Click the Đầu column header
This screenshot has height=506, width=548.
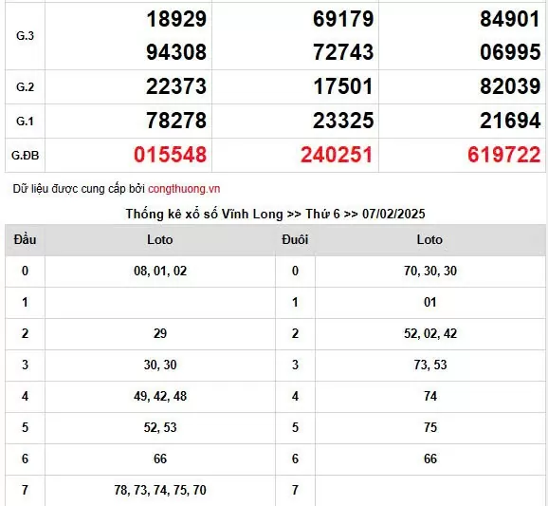click(26, 239)
